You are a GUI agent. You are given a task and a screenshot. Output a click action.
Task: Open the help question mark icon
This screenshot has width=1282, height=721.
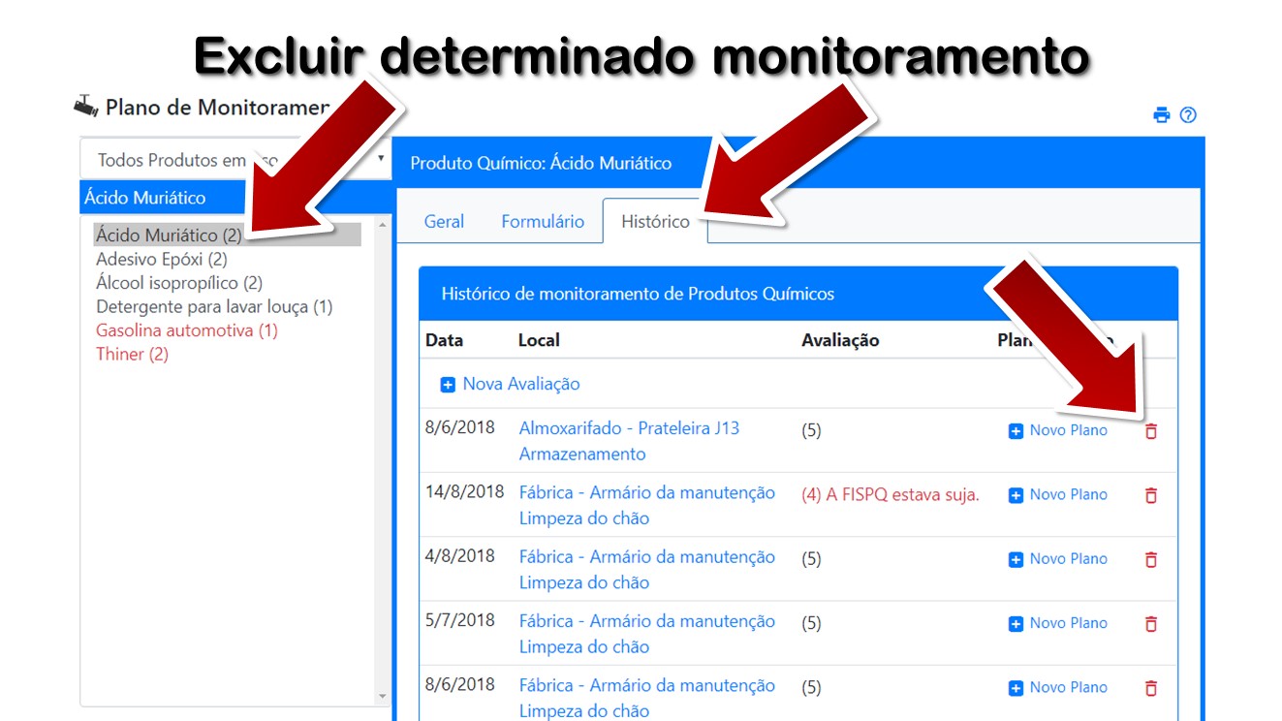[1188, 115]
